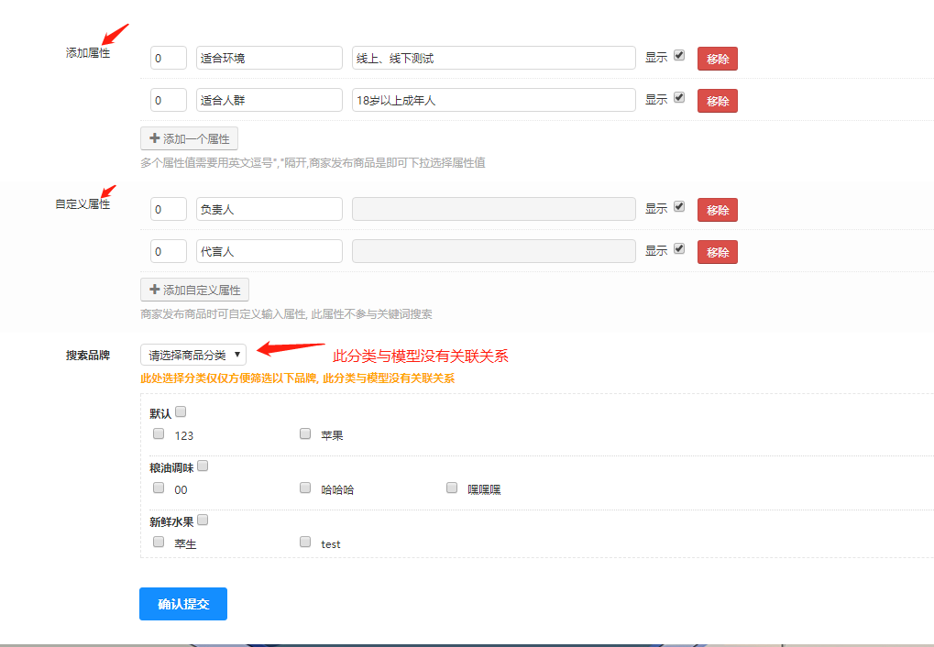
Task: Click the 线上、线下测试 attribute value field
Action: (493, 58)
